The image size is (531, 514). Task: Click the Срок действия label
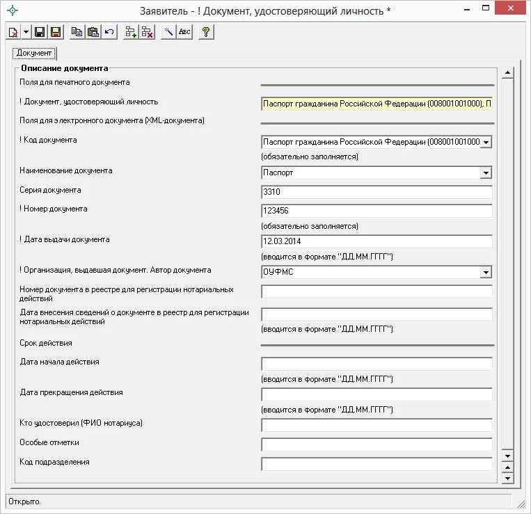[x=46, y=343]
